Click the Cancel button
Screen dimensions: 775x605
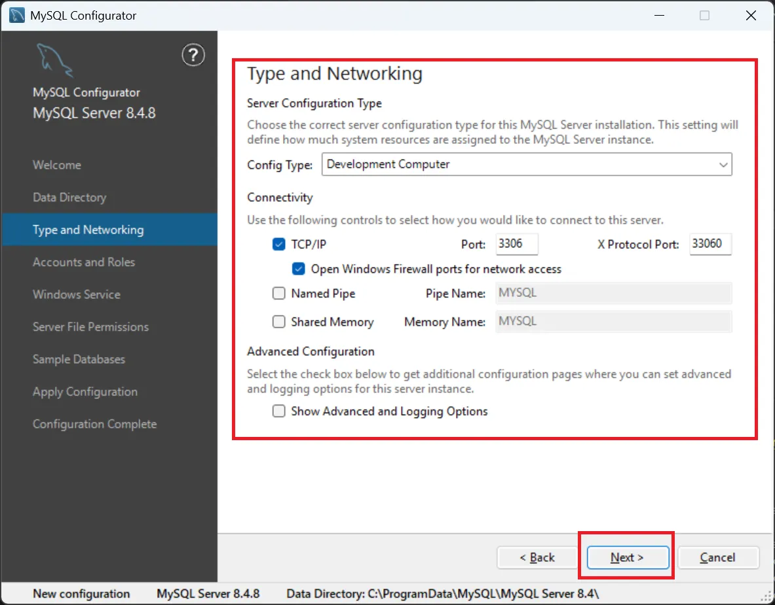click(717, 557)
